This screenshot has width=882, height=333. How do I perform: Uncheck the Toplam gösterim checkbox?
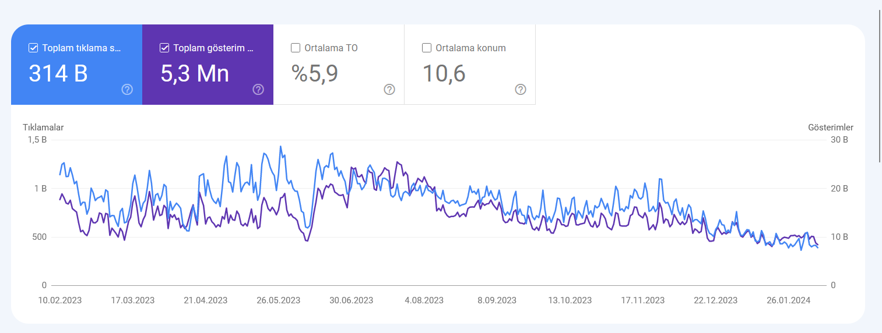[164, 48]
